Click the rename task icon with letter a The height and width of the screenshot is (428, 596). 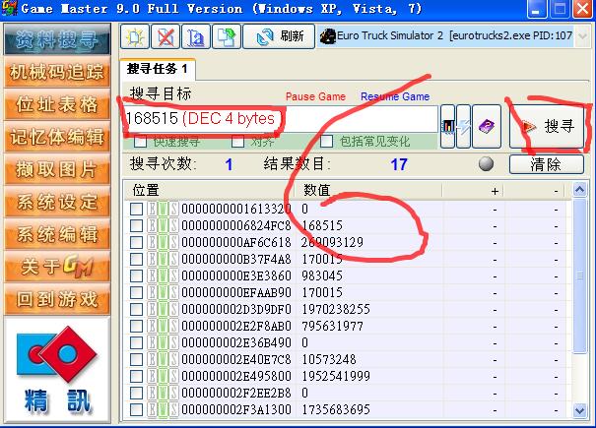click(x=196, y=36)
